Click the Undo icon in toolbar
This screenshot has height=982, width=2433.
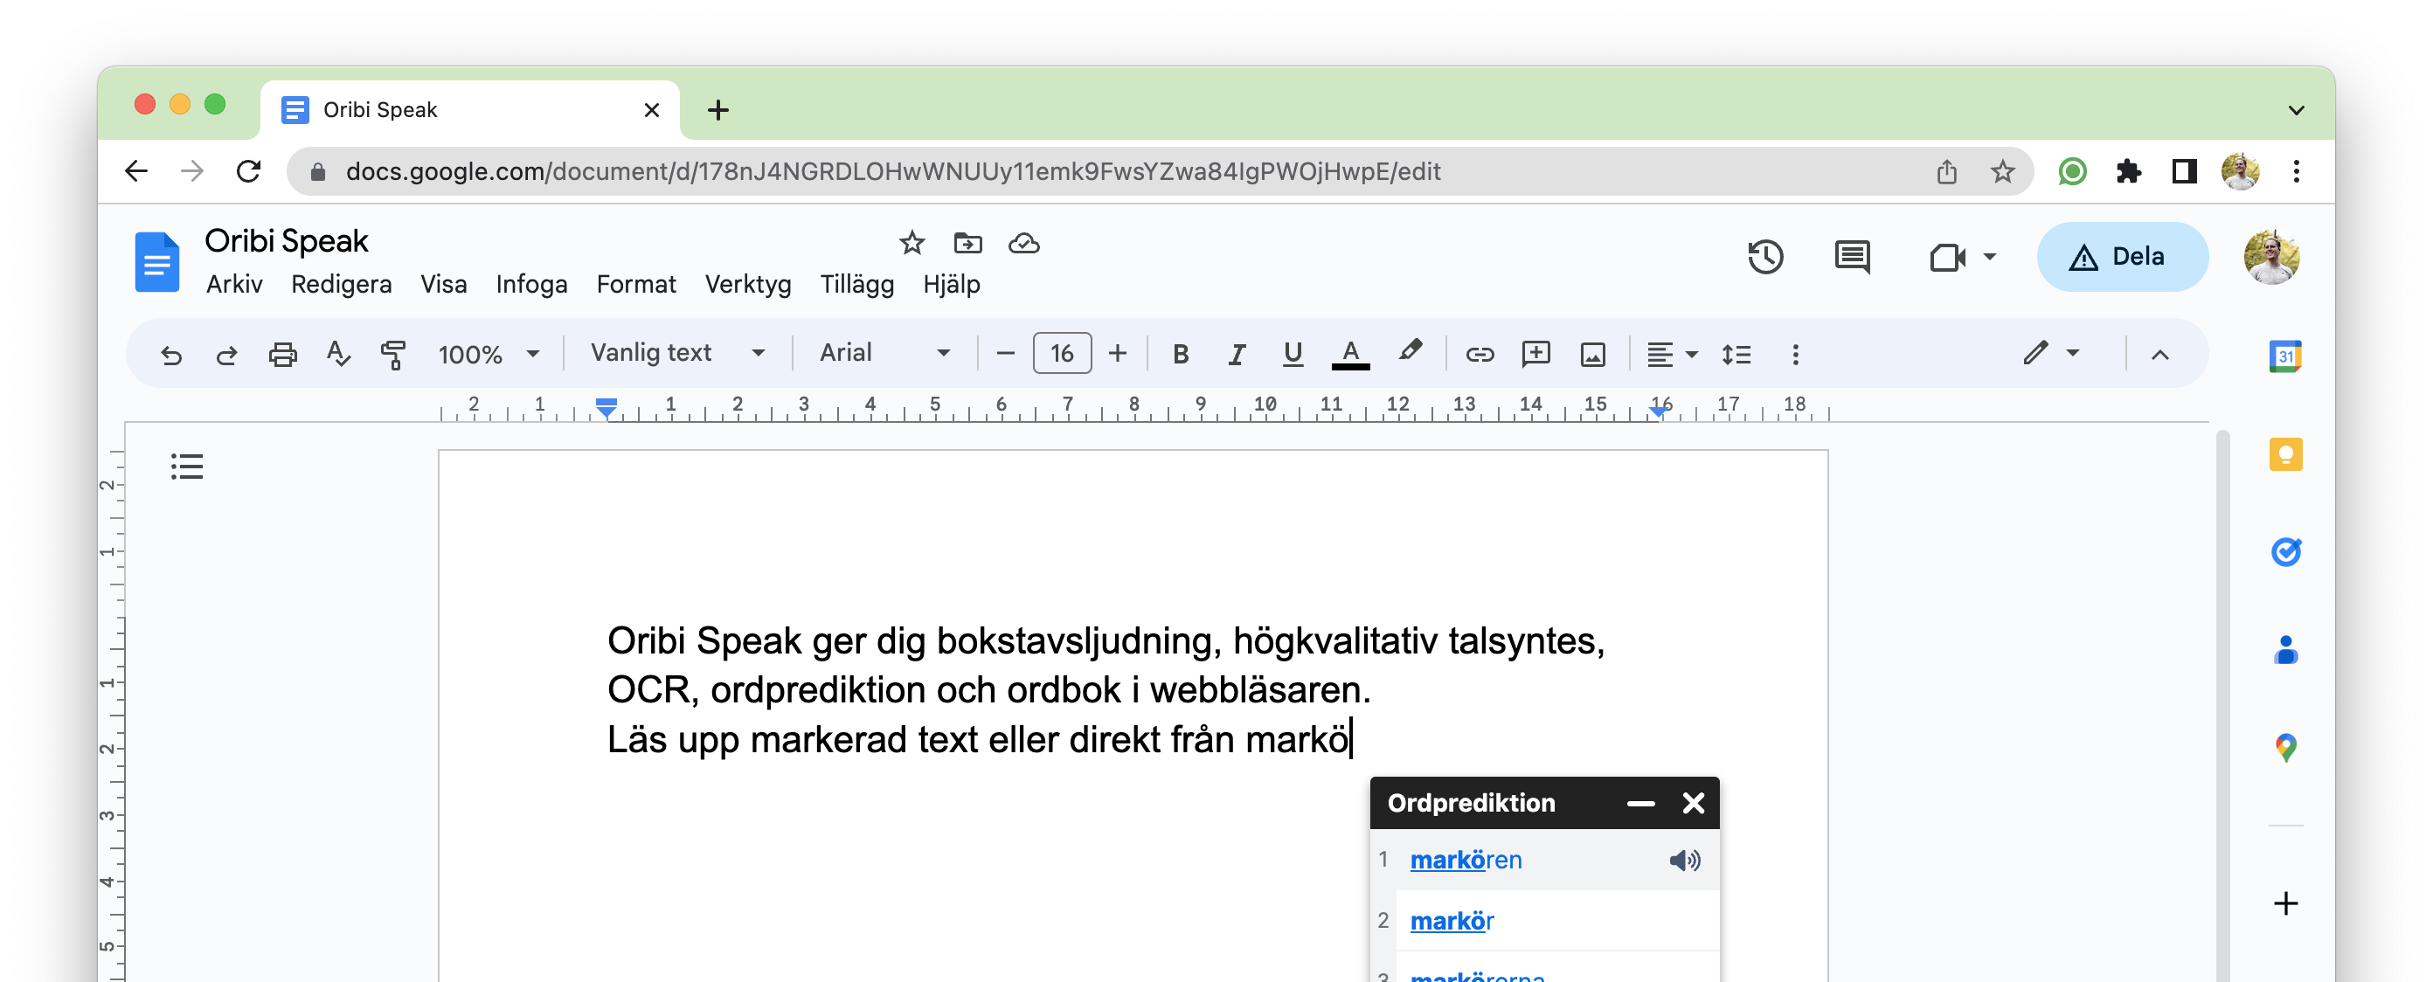pos(171,355)
